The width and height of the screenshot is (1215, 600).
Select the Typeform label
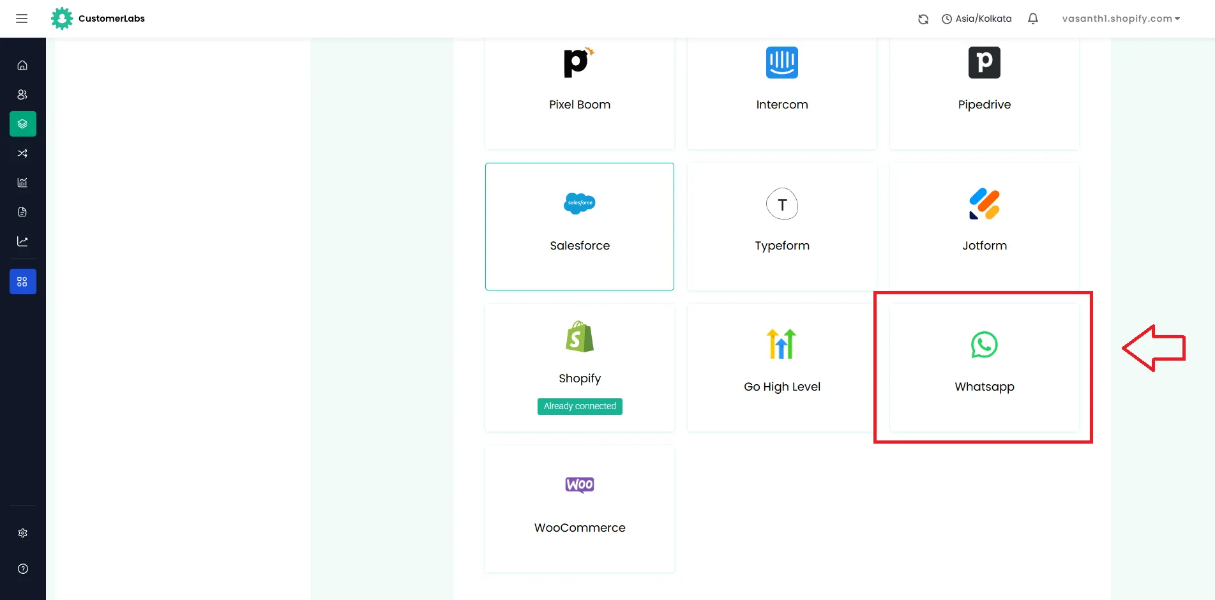point(782,246)
